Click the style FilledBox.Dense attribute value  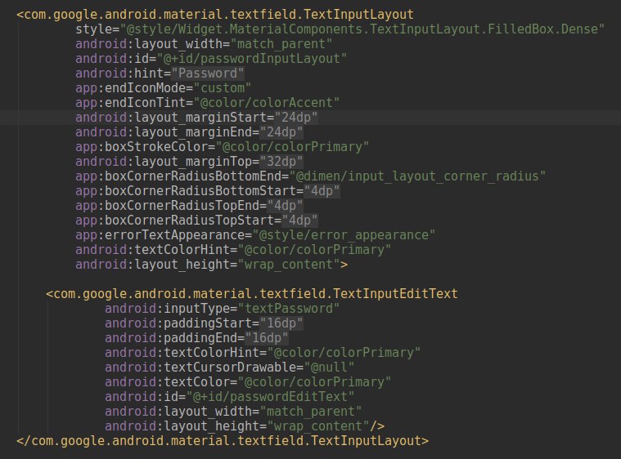362,29
